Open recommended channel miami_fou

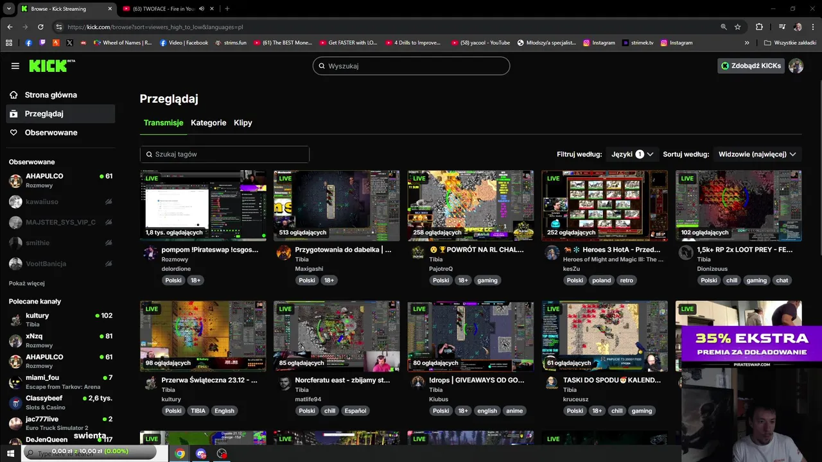pyautogui.click(x=61, y=382)
